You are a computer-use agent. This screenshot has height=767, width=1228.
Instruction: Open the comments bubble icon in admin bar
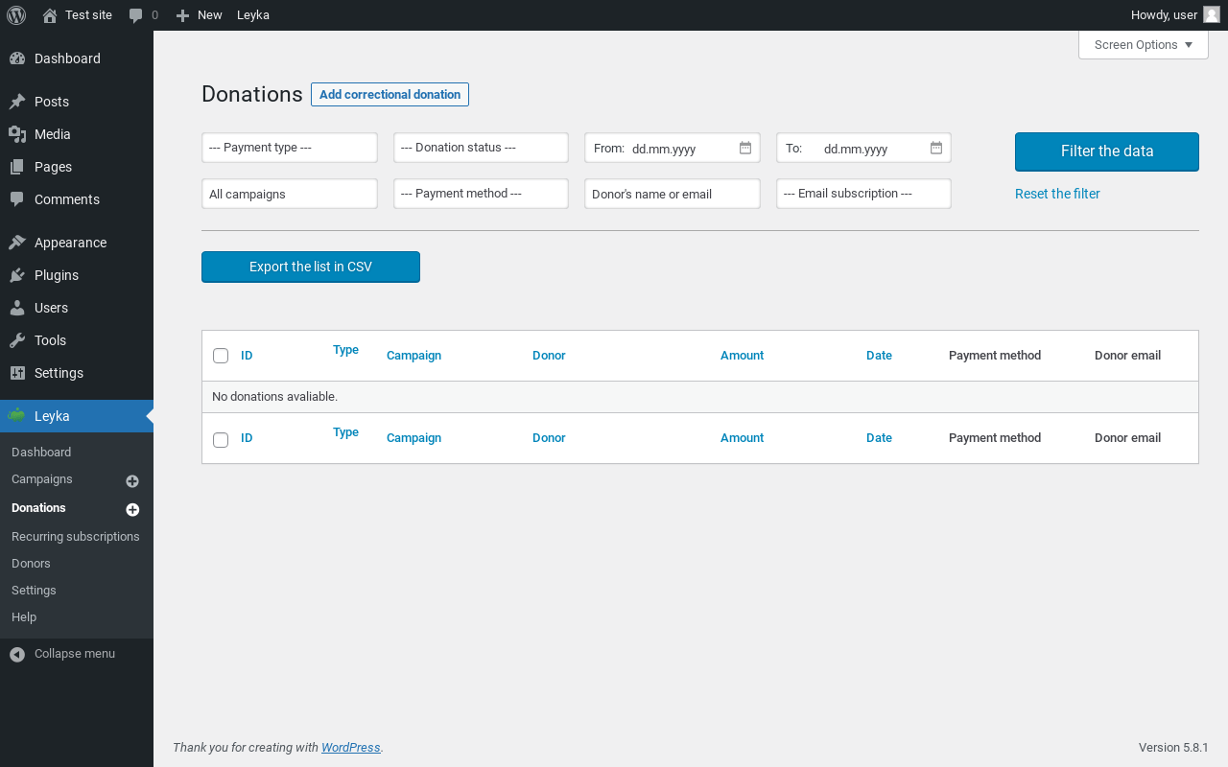[x=136, y=15]
